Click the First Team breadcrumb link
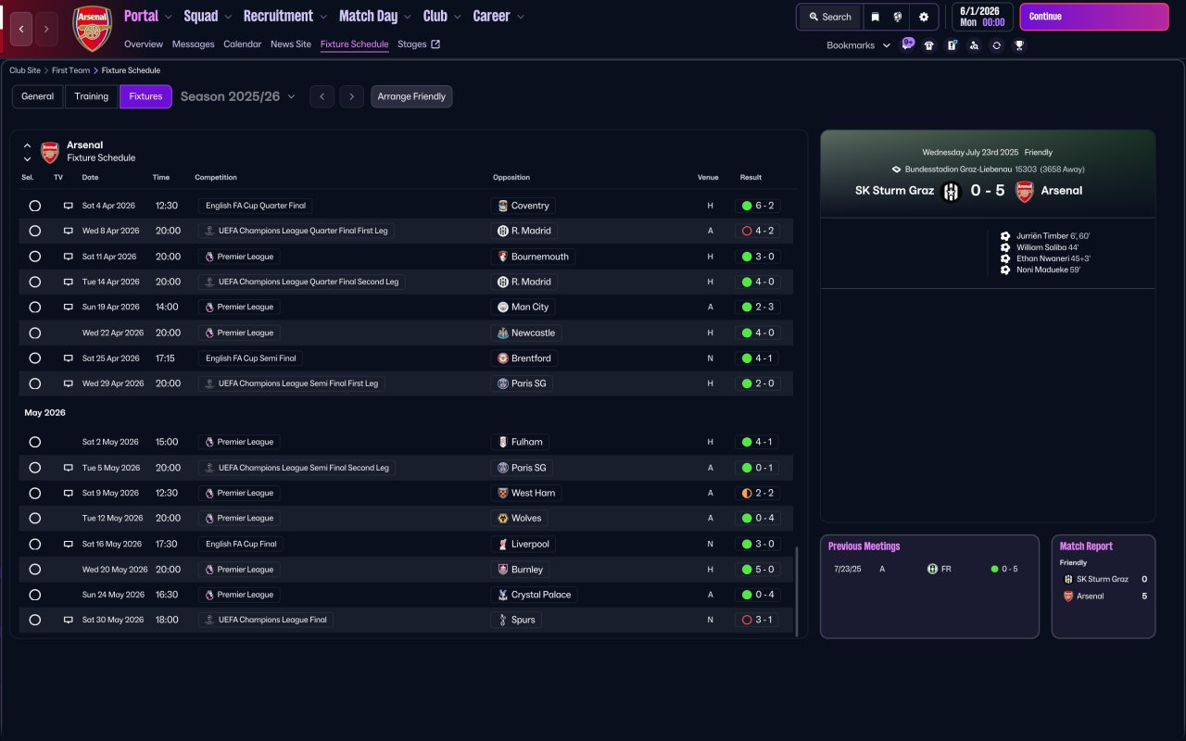 point(71,70)
